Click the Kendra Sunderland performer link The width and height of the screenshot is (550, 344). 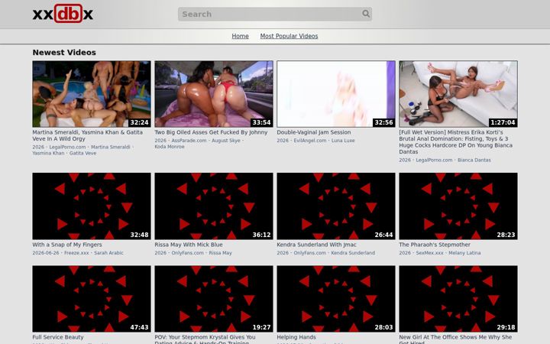click(353, 253)
